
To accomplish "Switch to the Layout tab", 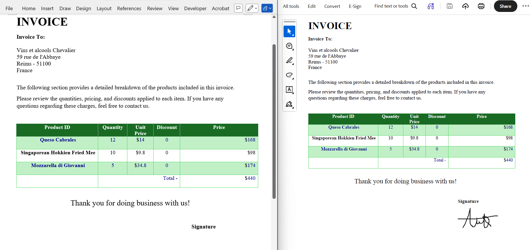I will coord(104,8).
